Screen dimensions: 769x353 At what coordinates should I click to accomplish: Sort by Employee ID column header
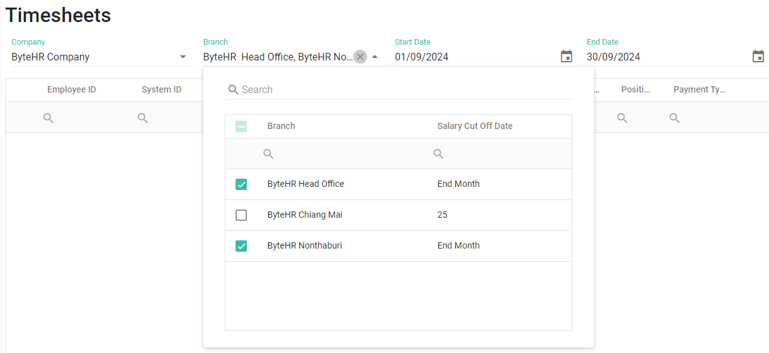(x=72, y=89)
